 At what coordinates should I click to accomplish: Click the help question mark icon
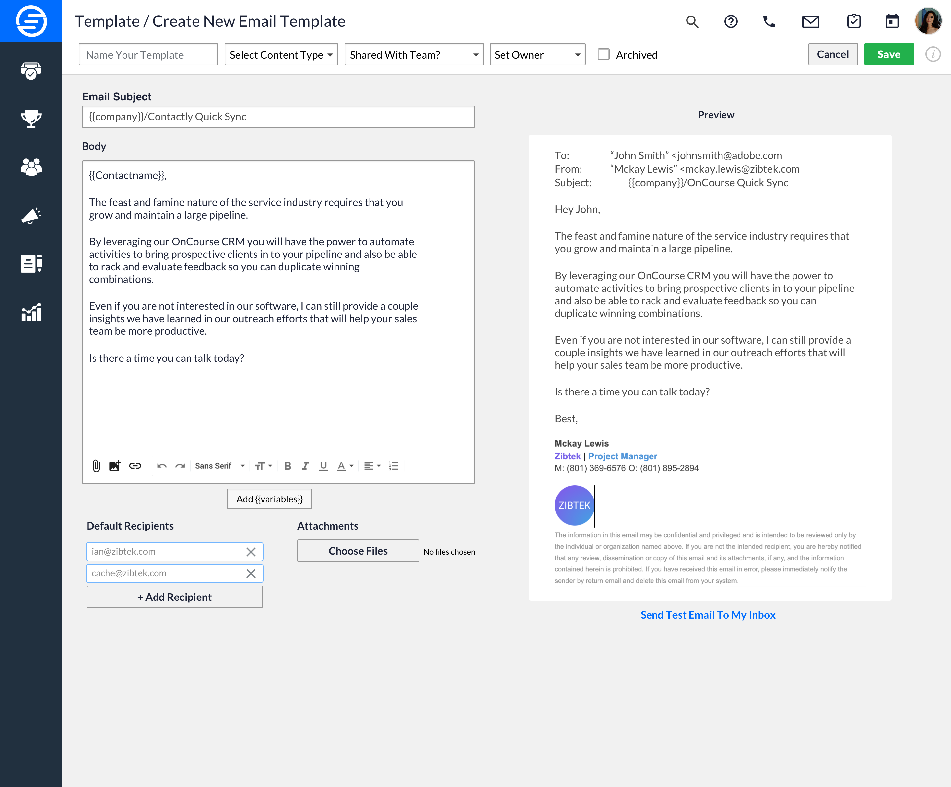pyautogui.click(x=730, y=21)
